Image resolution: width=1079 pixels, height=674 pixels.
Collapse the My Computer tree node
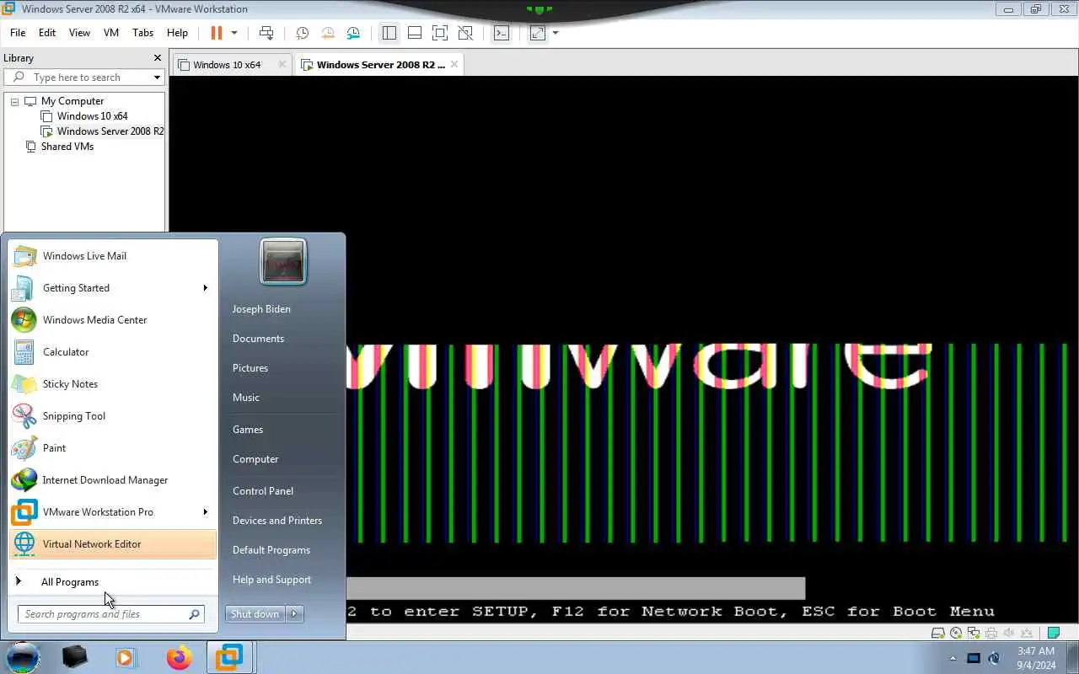tap(14, 101)
